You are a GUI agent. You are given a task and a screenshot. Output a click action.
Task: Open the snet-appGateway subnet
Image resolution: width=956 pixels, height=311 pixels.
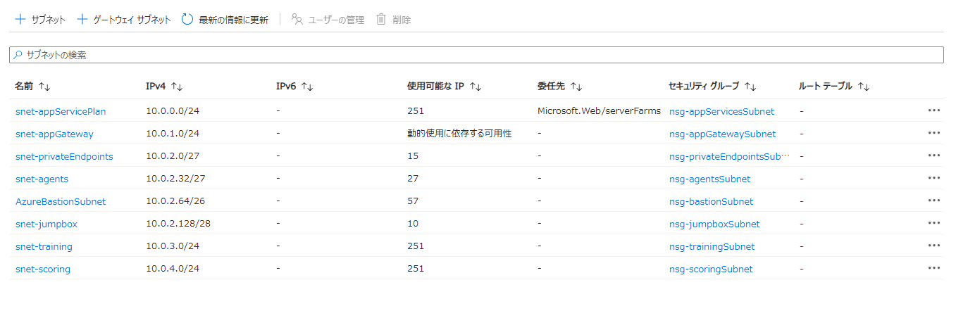coord(54,134)
